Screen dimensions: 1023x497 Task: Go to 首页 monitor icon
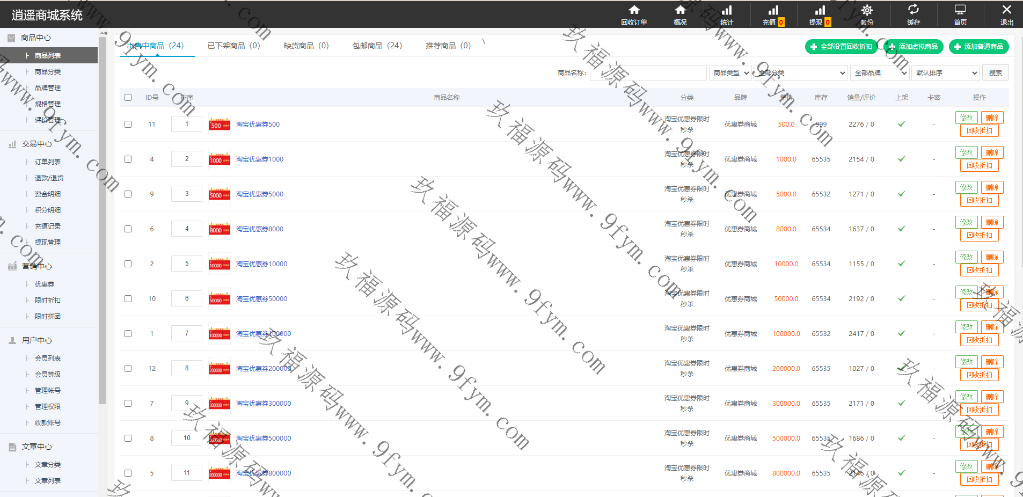tap(960, 10)
